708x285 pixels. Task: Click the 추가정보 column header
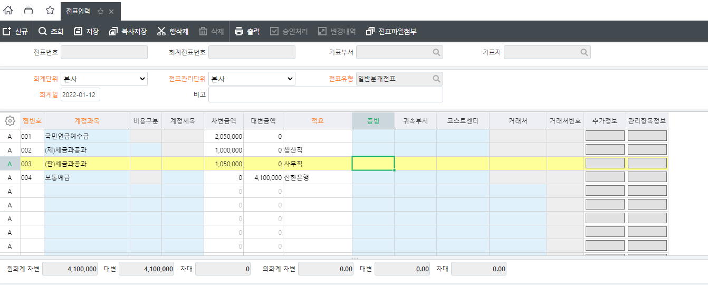pyautogui.click(x=605, y=121)
